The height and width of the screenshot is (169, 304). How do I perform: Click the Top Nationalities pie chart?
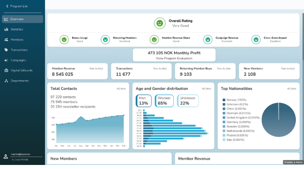tap(279, 120)
